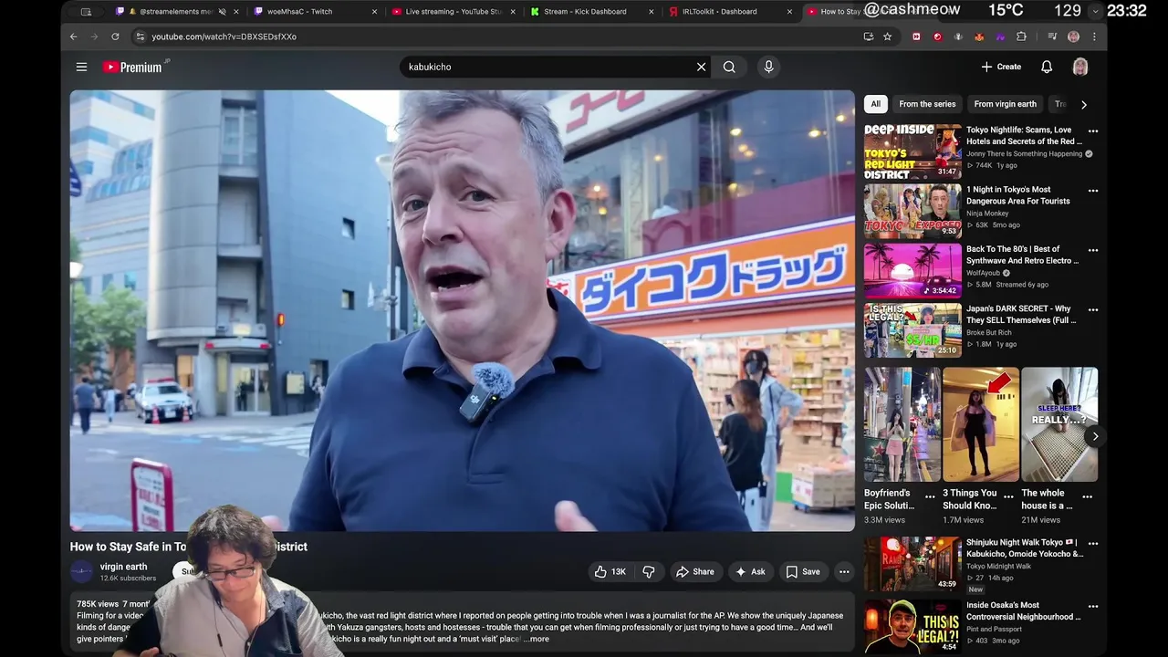Switch to Stream Kick Dashboard tab
The width and height of the screenshot is (1168, 657).
pos(592,12)
